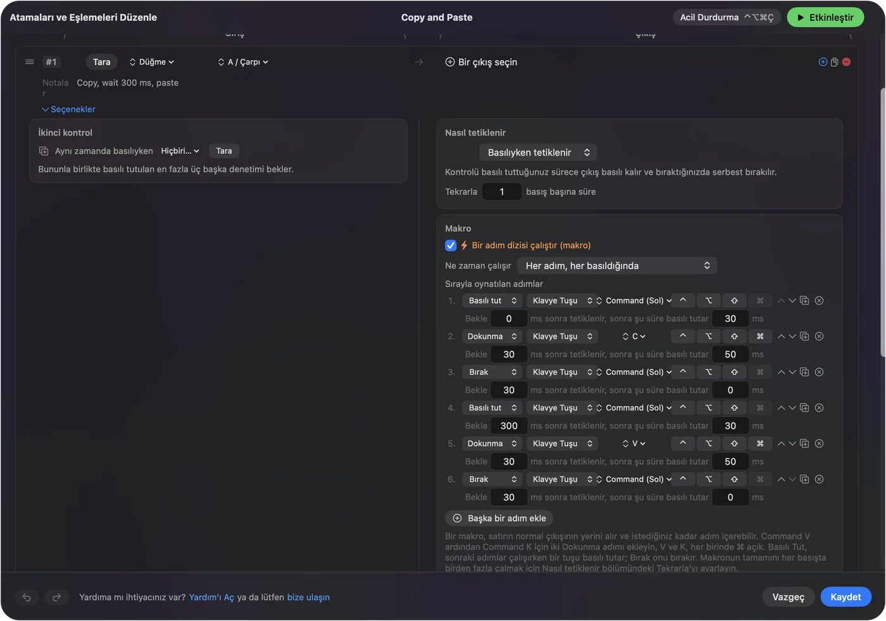Open the 'A / Çarpı' button dropdown
This screenshot has height=621, width=886.
click(243, 62)
